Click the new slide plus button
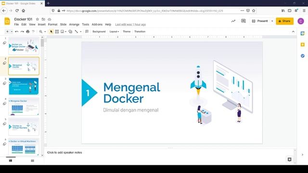Viewport: 308px width, 173px height. tap(7, 32)
